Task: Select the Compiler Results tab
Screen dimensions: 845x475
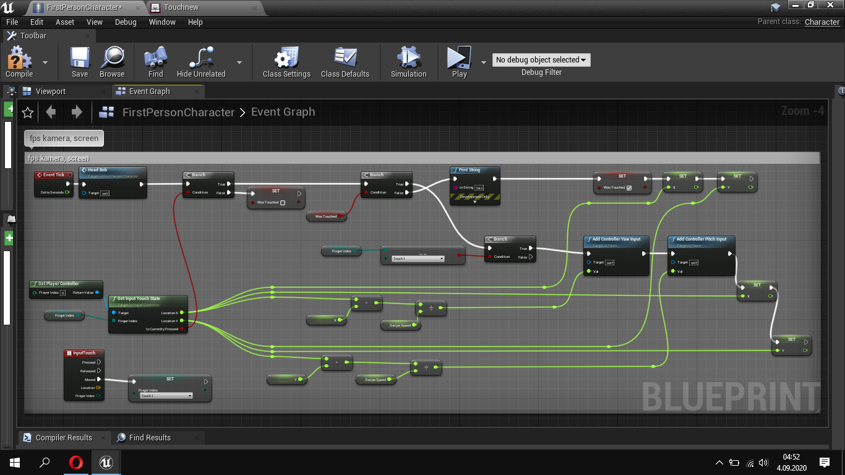Action: pyautogui.click(x=64, y=438)
